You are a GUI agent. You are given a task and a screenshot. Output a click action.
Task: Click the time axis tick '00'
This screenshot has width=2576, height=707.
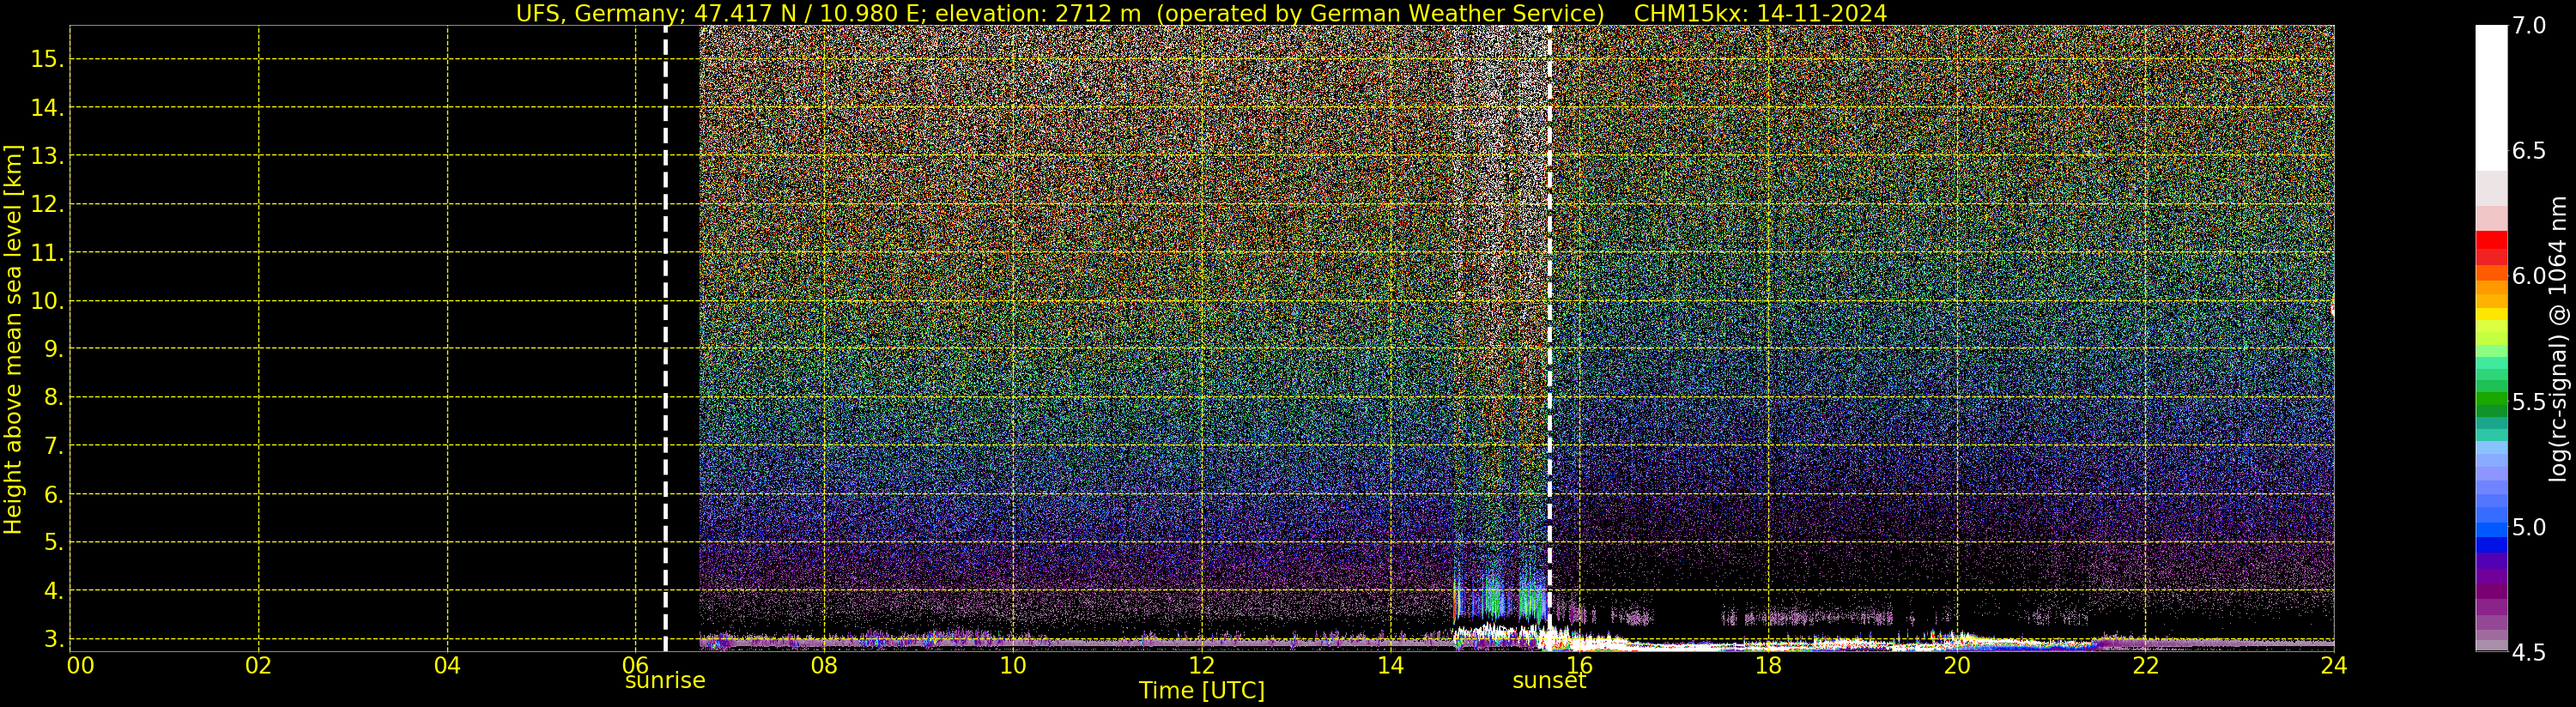pos(81,666)
